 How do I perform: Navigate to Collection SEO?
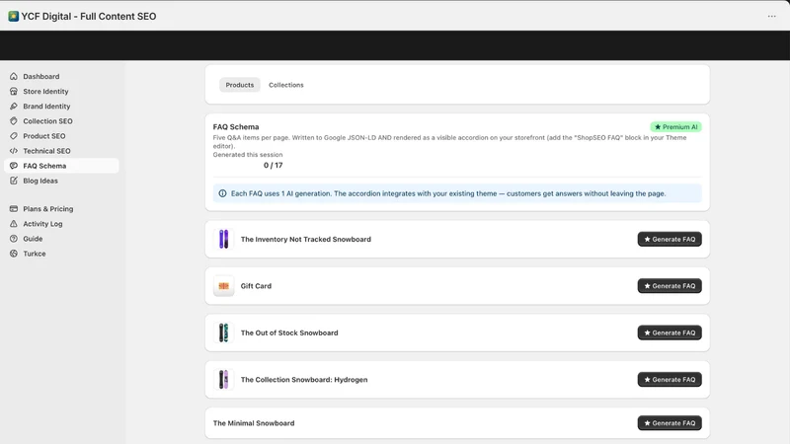pyautogui.click(x=61, y=120)
